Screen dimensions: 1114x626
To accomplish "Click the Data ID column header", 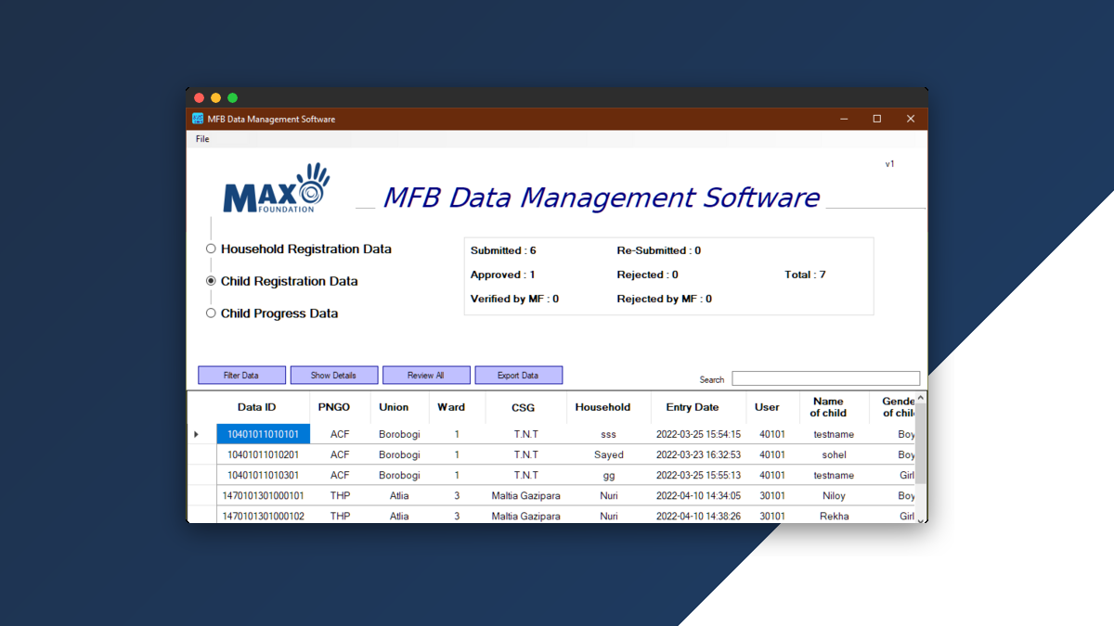I will [x=256, y=407].
